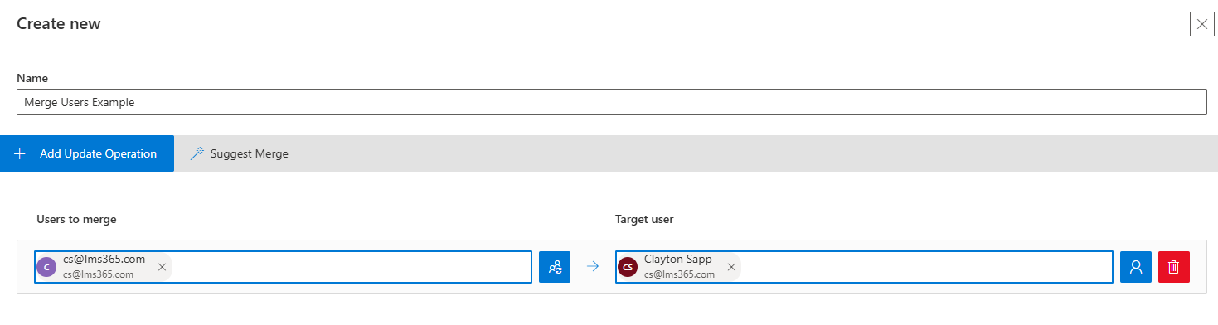The image size is (1218, 325).
Task: Delete the merge row with red trash icon
Action: click(x=1174, y=267)
